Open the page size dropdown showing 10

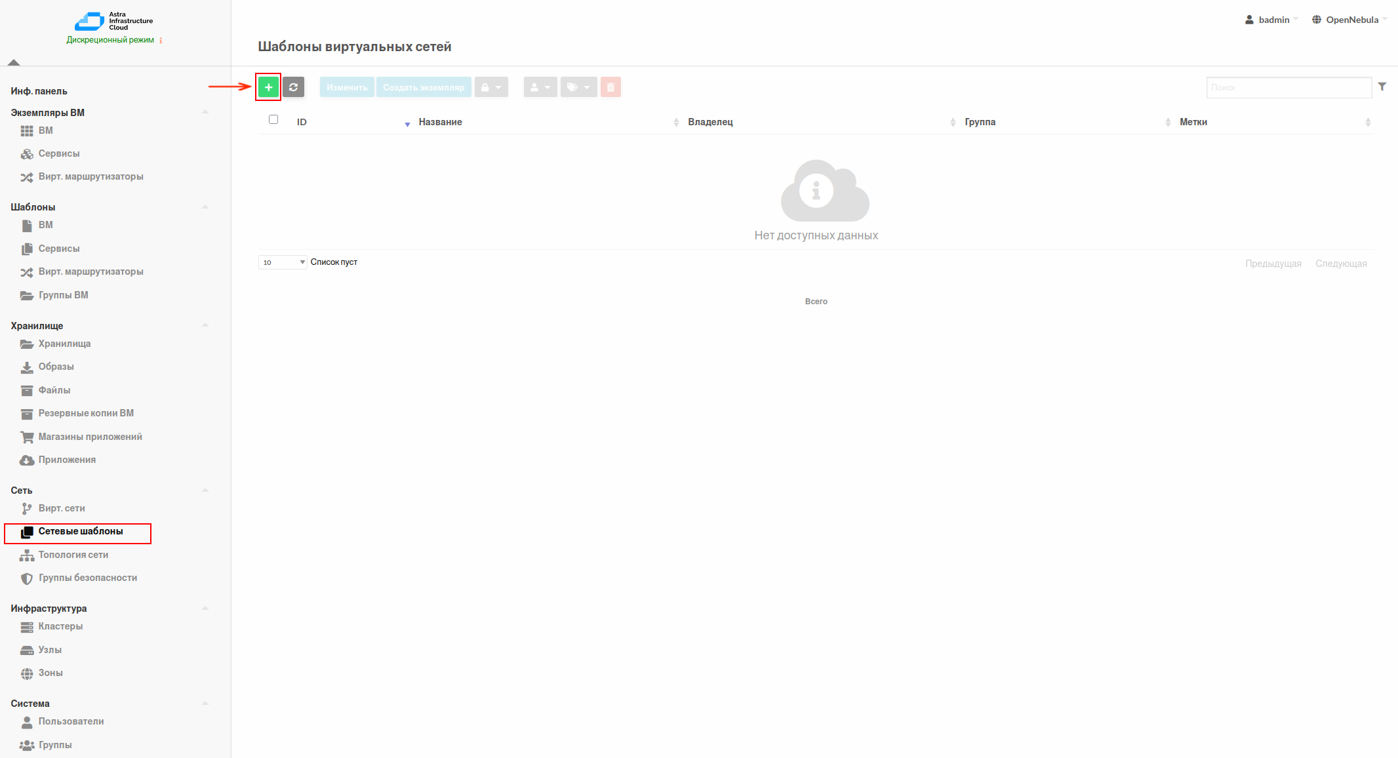coord(283,262)
